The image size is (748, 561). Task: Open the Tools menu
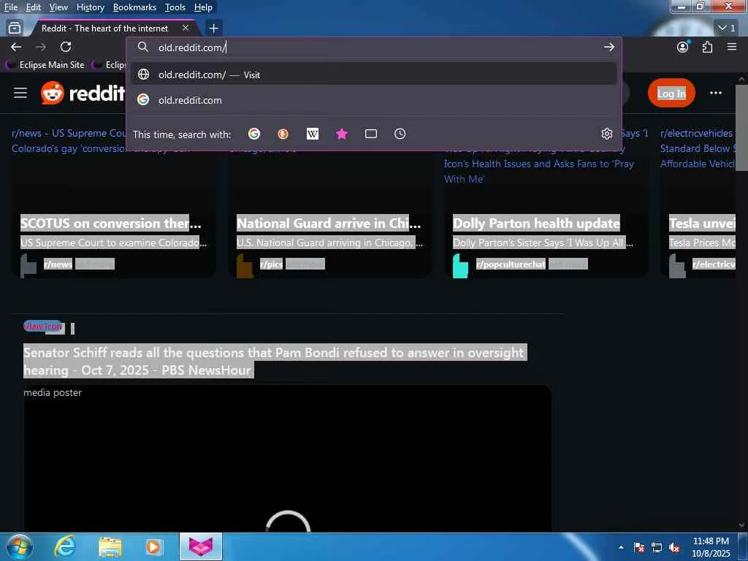point(175,7)
